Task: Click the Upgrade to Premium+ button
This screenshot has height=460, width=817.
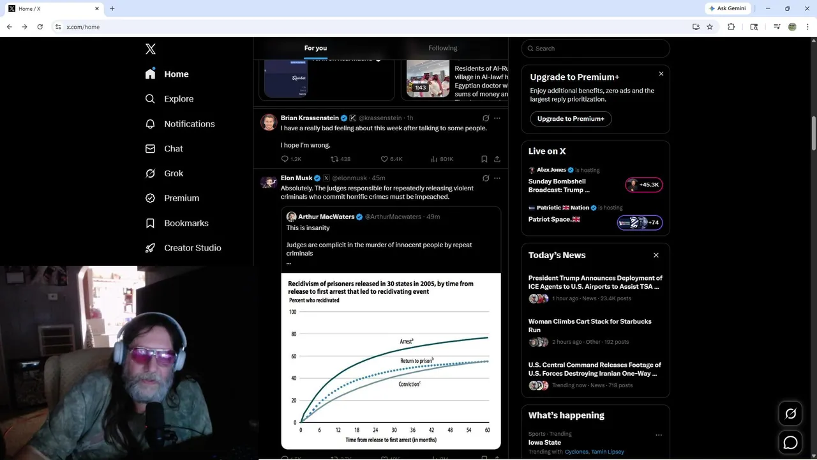Action: click(571, 119)
